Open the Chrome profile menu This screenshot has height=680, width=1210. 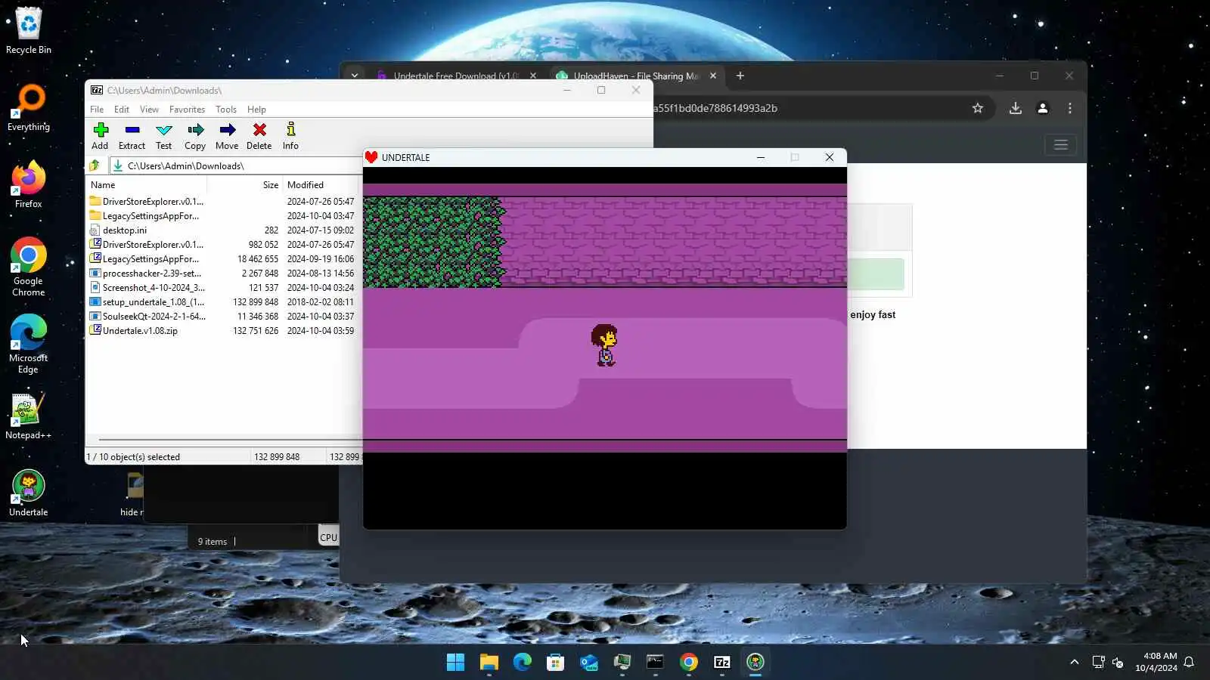[x=1043, y=108]
